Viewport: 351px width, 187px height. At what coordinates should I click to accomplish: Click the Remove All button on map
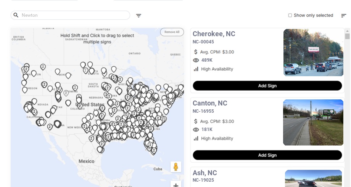click(x=172, y=32)
